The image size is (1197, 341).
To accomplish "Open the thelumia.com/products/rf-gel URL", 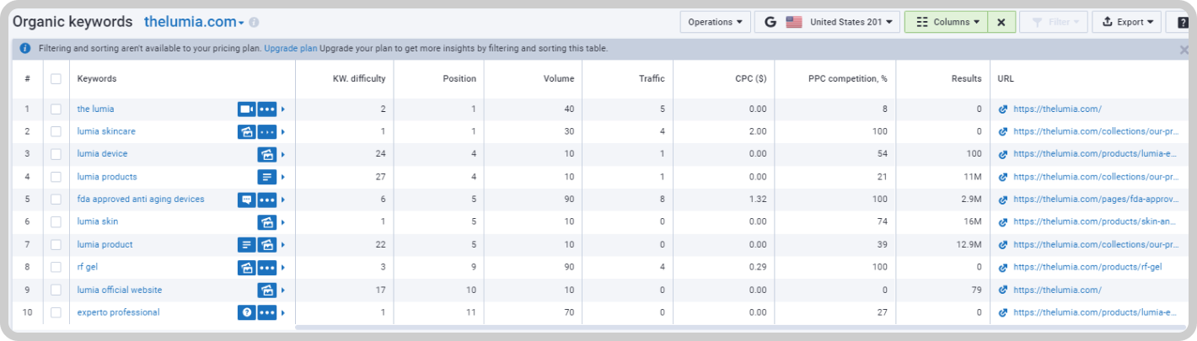I will [1087, 268].
